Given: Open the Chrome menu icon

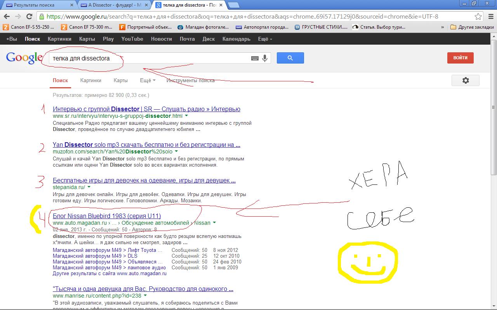Looking at the screenshot, I should [490, 17].
